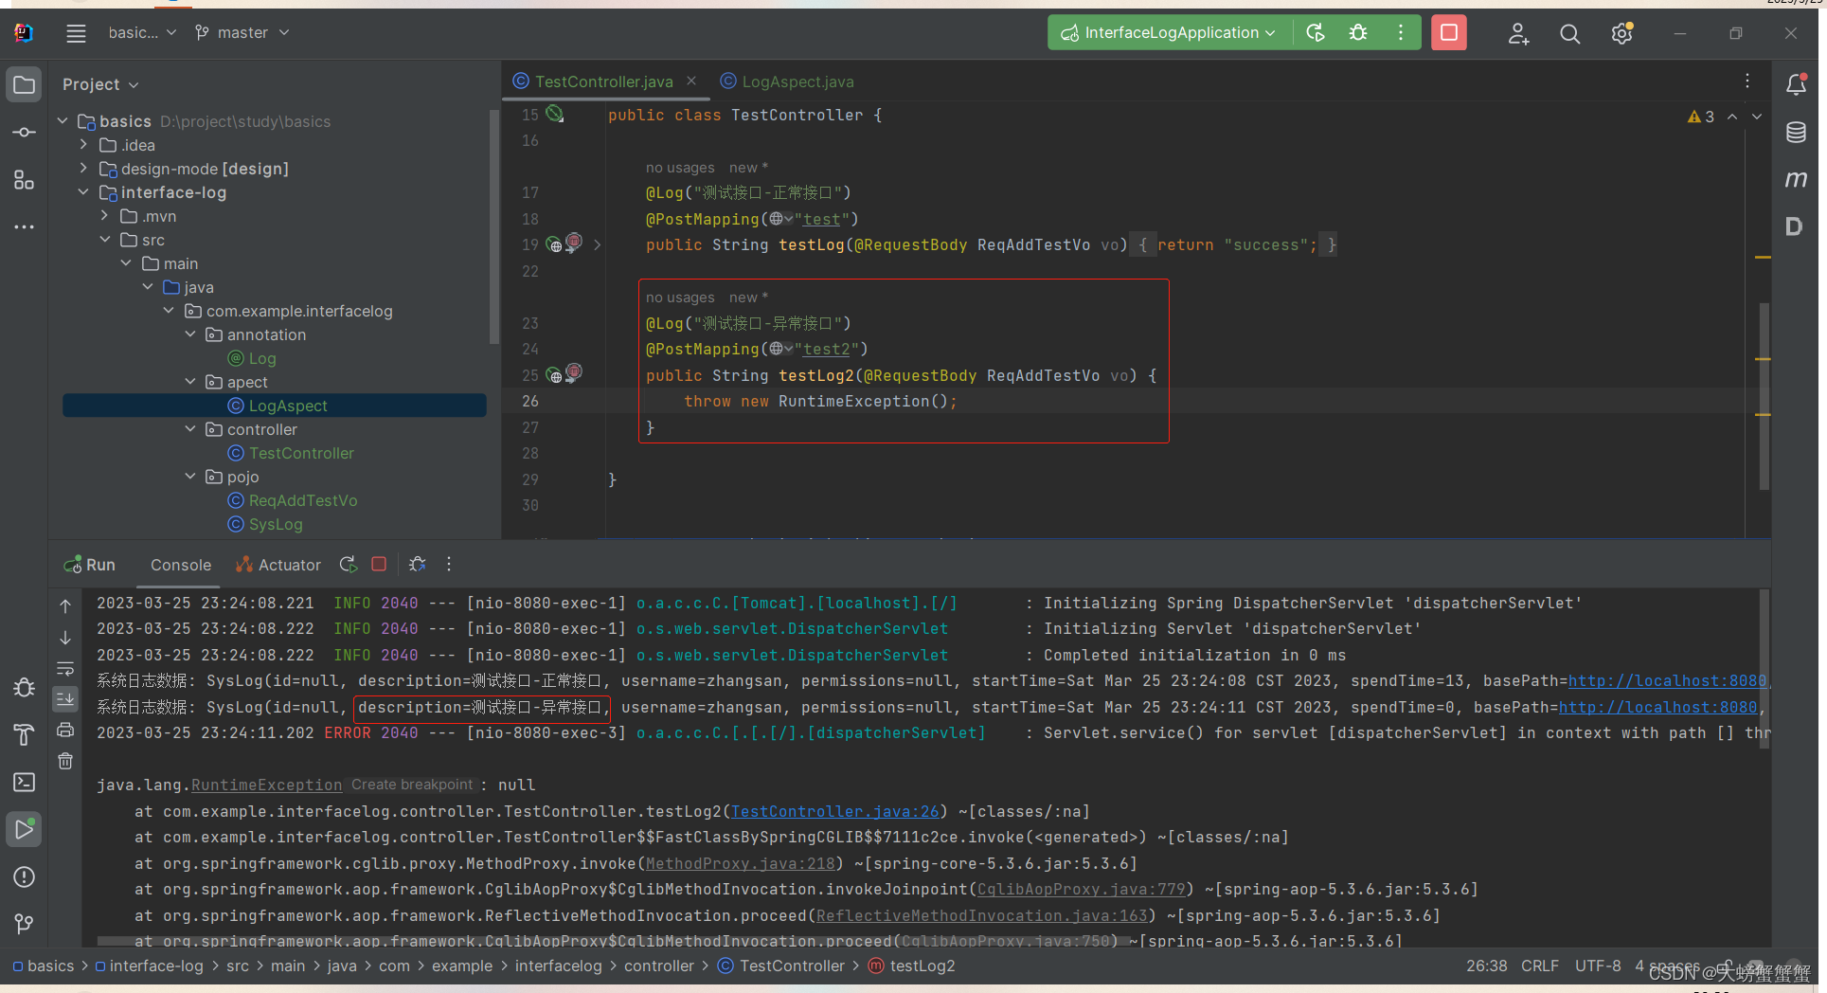Collapse the annotation package
The height and width of the screenshot is (993, 1827).
coord(190,334)
